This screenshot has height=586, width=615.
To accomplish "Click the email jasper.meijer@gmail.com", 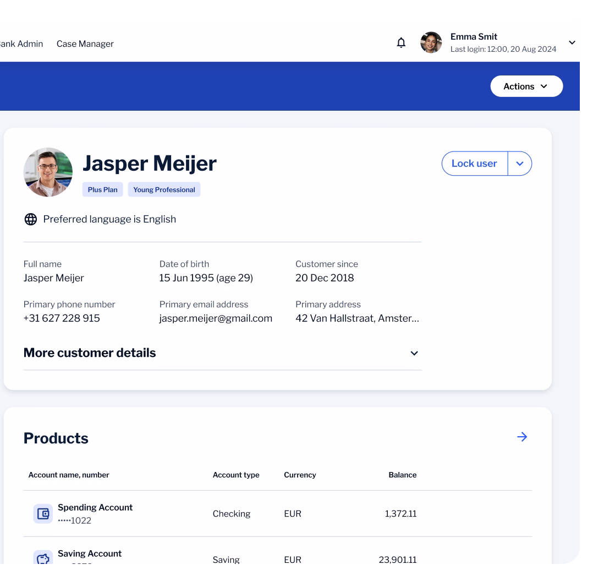I will coord(216,318).
